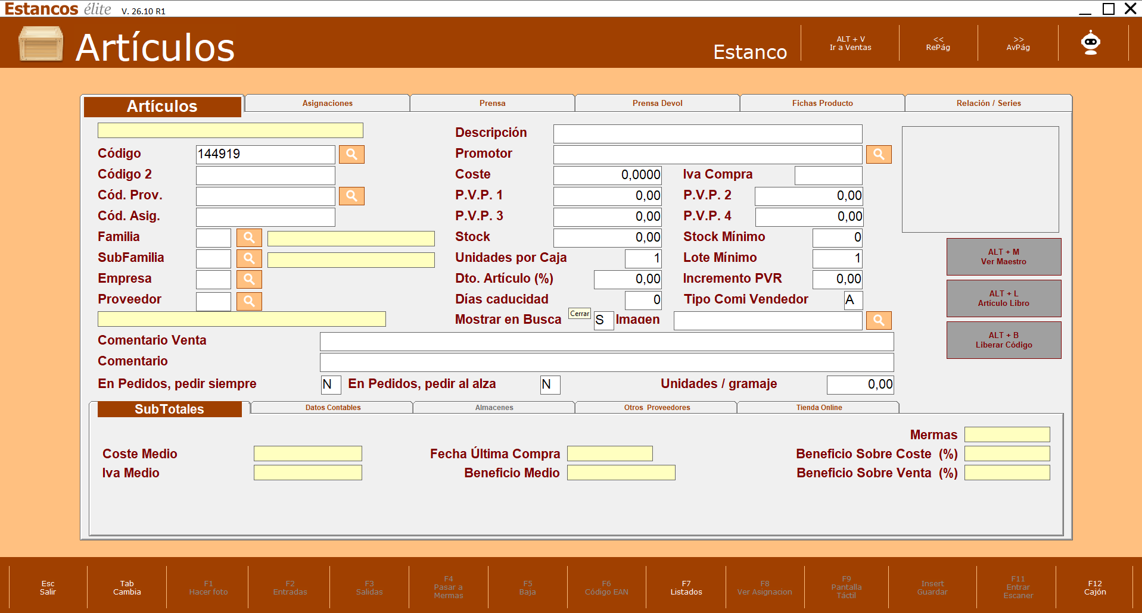Screen dimensions: 1142x613
Task: Click the Liberar Código button
Action: (1004, 340)
